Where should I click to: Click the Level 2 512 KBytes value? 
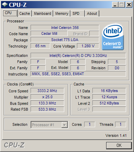(x=109, y=103)
